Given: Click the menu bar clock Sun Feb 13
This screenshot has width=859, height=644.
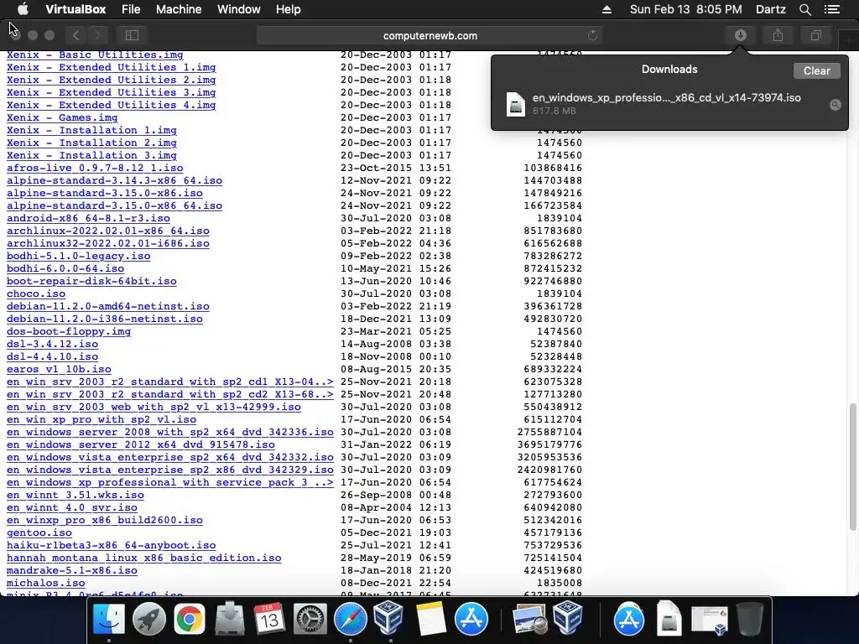Looking at the screenshot, I should coord(686,9).
